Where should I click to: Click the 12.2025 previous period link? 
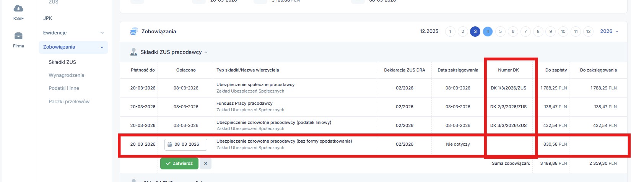pos(429,31)
